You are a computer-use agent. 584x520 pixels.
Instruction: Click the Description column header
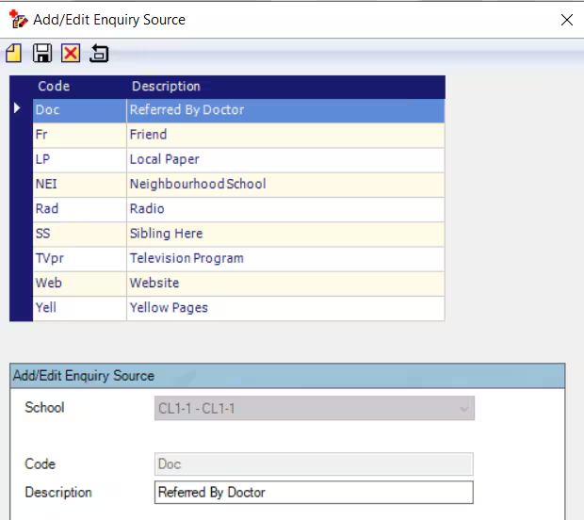pos(166,87)
